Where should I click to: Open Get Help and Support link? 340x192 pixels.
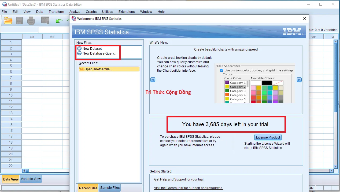(179, 179)
